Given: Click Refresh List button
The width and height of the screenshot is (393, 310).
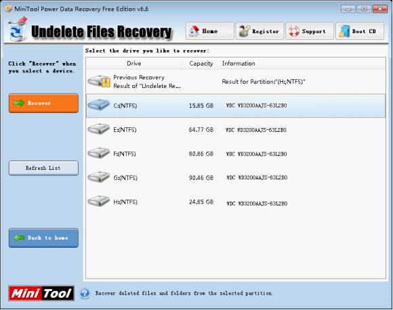Looking at the screenshot, I should [43, 168].
